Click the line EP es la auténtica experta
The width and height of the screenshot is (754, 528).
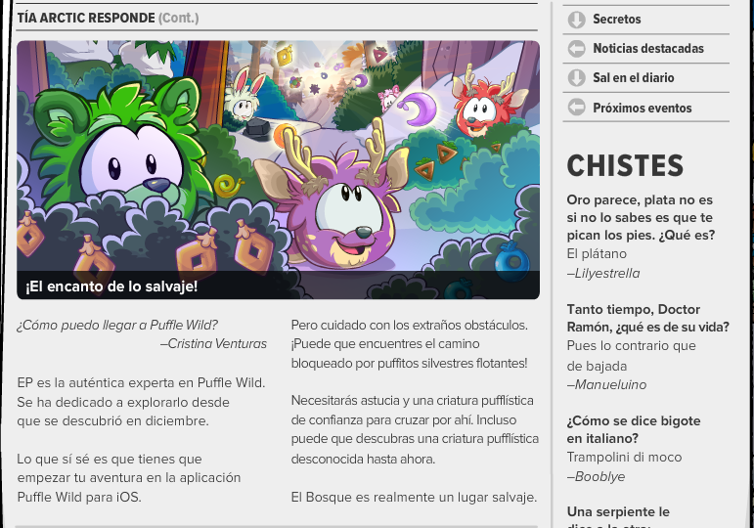[141, 382]
